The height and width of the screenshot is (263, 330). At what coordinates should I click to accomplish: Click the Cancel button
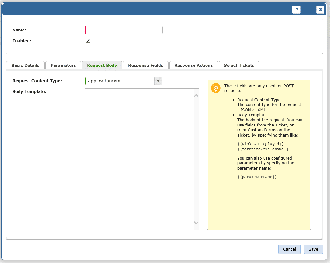(289, 249)
